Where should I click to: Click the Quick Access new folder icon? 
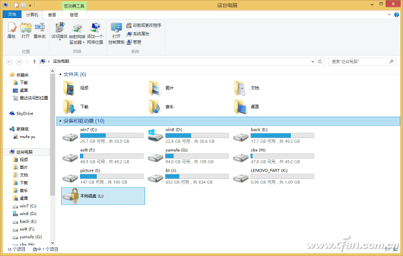24,5
